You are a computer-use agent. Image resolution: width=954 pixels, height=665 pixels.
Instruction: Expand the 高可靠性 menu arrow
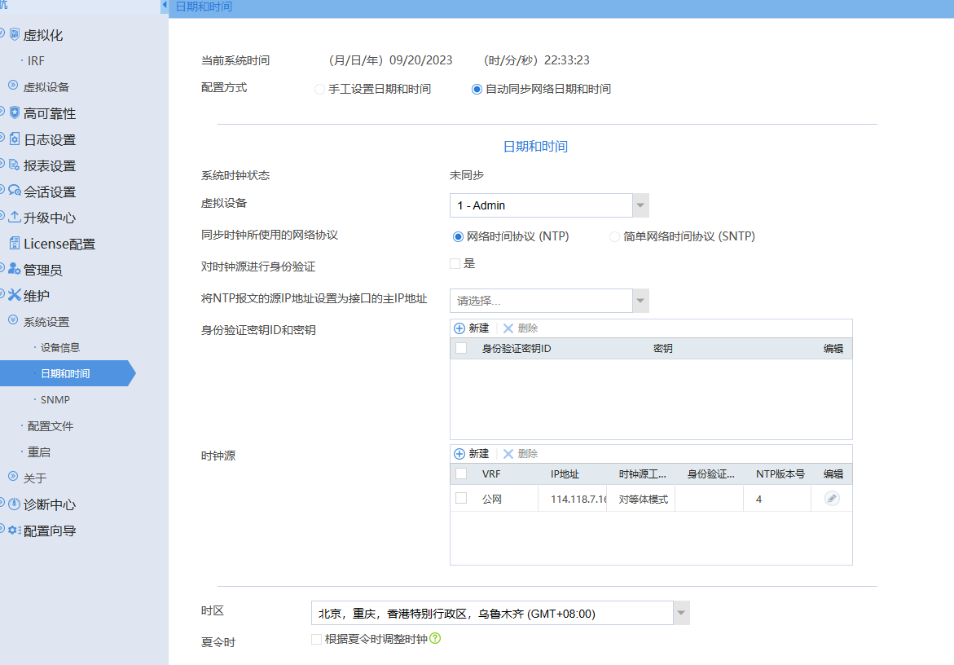pos(2,112)
